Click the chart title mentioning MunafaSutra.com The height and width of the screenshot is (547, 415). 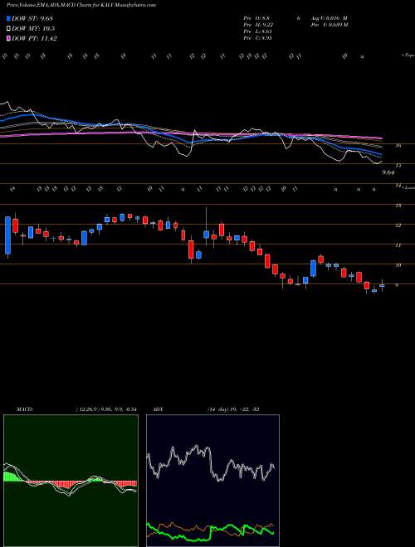(x=81, y=5)
